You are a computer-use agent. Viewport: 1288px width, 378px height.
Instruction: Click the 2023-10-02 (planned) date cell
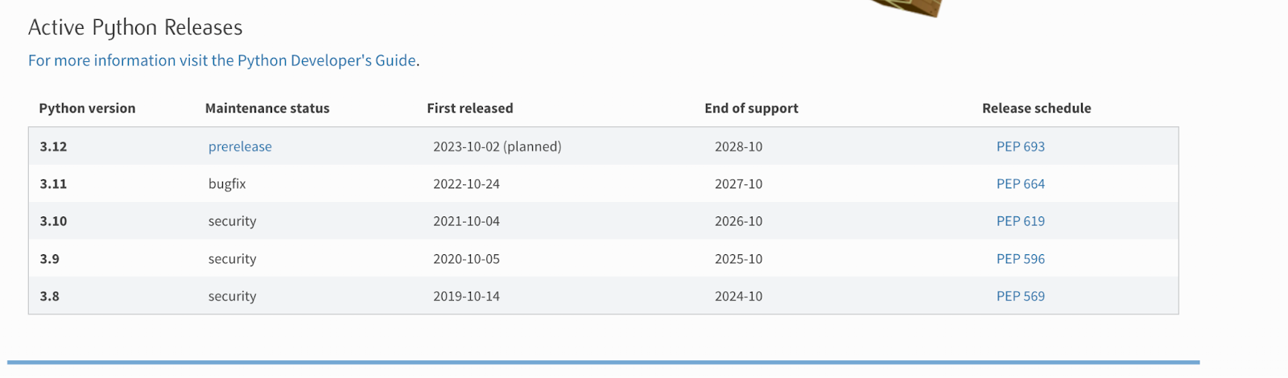pos(497,146)
